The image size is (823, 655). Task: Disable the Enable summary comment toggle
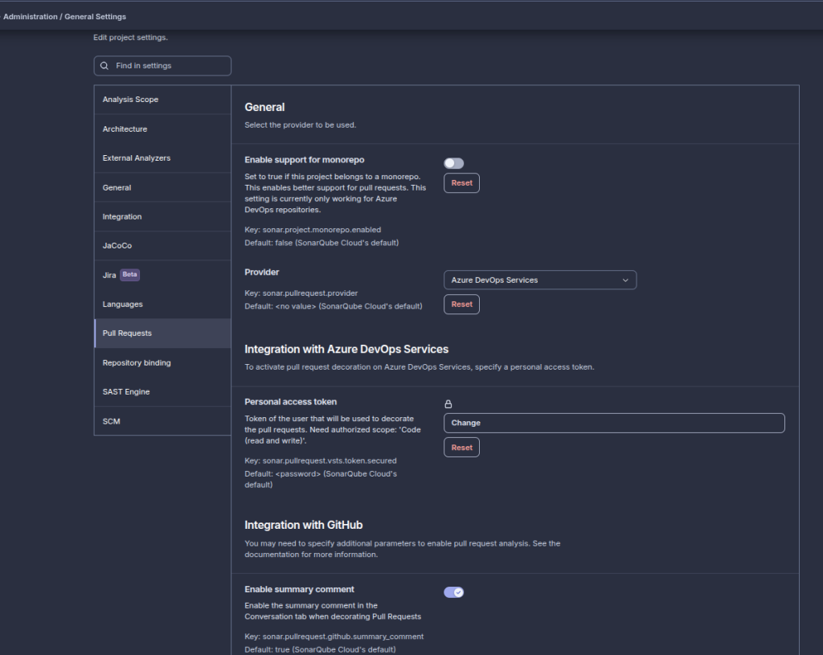[453, 592]
